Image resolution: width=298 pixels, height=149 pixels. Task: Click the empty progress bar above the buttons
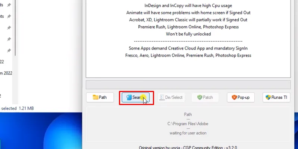pos(188,85)
